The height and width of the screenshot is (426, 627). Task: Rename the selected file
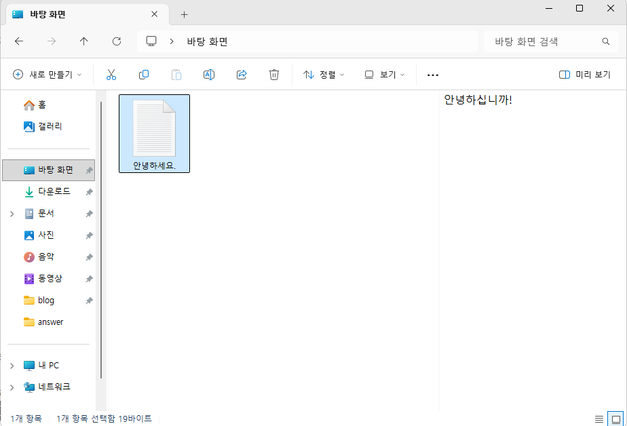tap(209, 75)
